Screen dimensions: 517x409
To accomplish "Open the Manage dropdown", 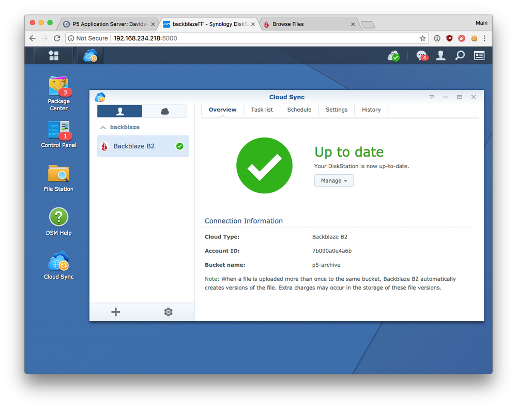I will point(333,180).
